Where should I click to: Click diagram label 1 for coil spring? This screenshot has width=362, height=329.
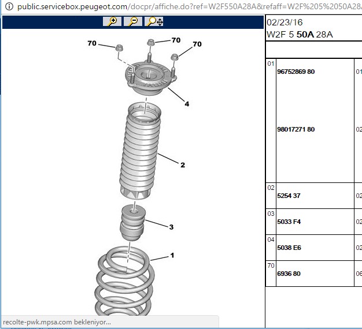[x=172, y=255]
